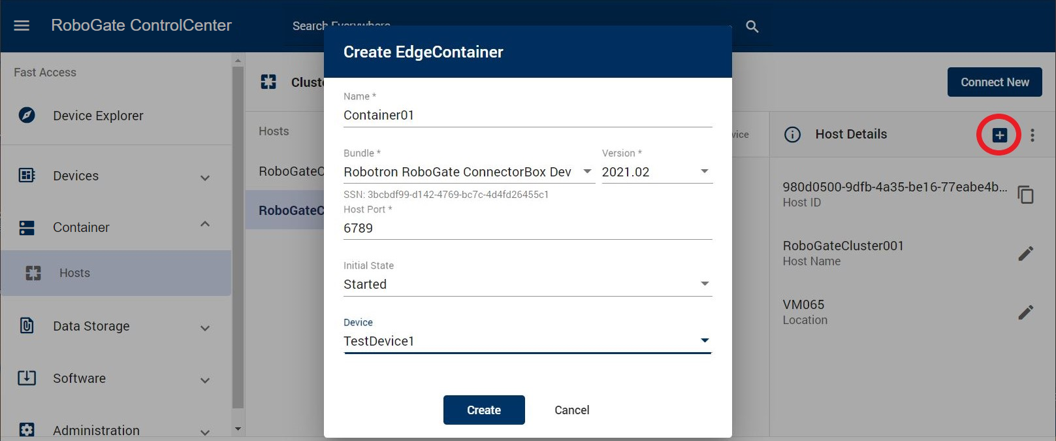
Task: Edit the VM065 Location field
Action: pyautogui.click(x=1025, y=312)
